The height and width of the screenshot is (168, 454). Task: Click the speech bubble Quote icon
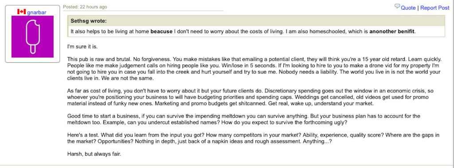[397, 6]
